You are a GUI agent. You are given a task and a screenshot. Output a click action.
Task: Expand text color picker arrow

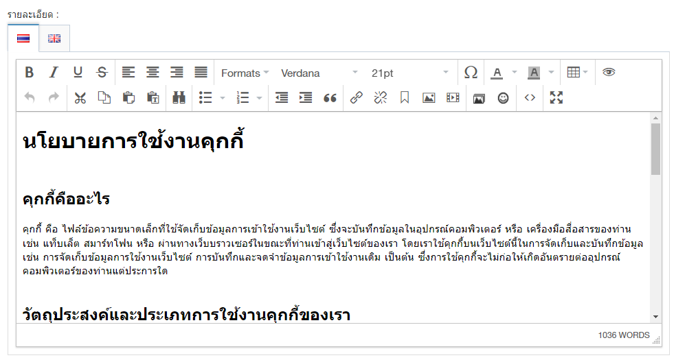coord(514,72)
